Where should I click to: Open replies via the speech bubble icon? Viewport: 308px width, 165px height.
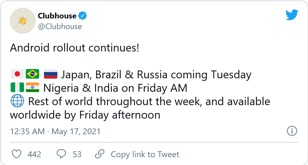pos(61,154)
